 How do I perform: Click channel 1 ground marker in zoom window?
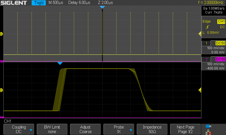(2, 90)
